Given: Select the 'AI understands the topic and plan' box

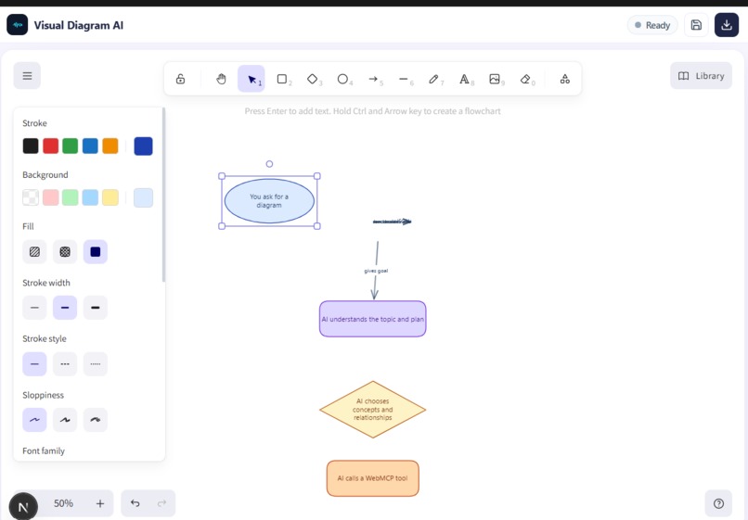Looking at the screenshot, I should coord(372,319).
